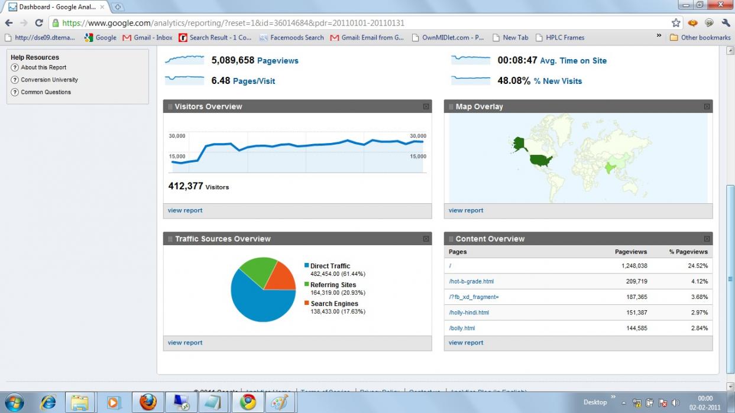The width and height of the screenshot is (735, 413).
Task: Grab the Map Overlay panel drag handle
Action: (451, 107)
